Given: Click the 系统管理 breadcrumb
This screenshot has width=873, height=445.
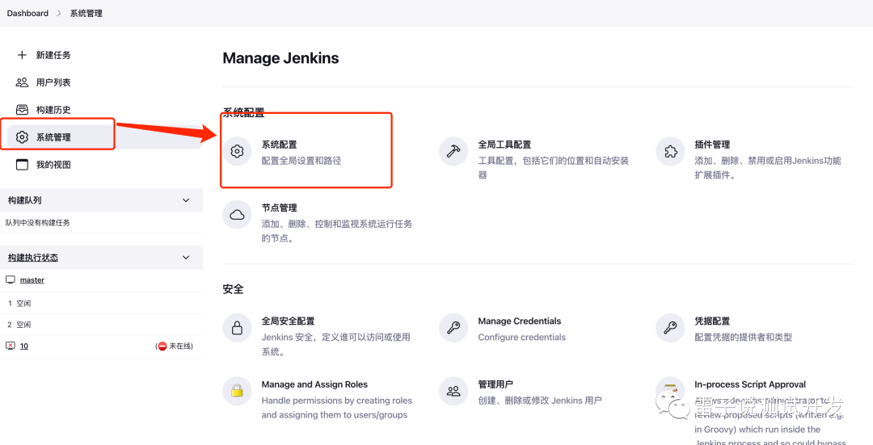Looking at the screenshot, I should [x=86, y=14].
